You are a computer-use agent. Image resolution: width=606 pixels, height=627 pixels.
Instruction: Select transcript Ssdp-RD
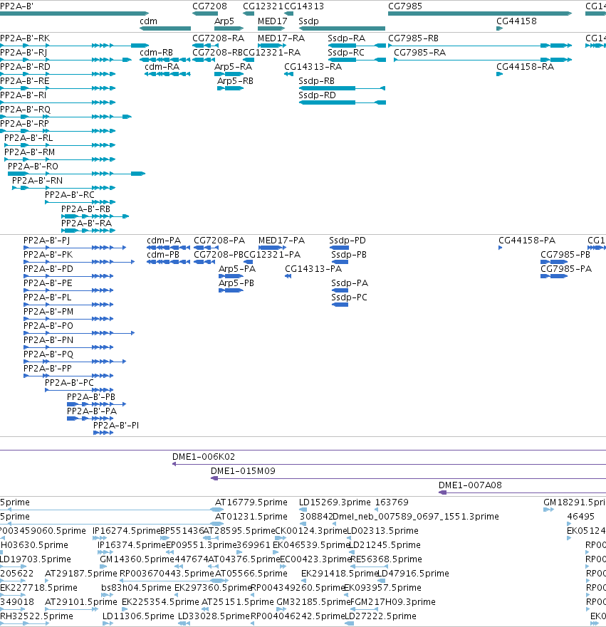343,102
